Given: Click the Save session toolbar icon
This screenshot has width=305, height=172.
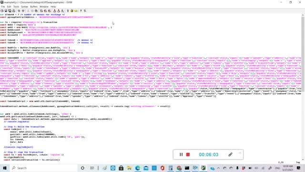Looking at the screenshot, I should [x=59, y=11].
